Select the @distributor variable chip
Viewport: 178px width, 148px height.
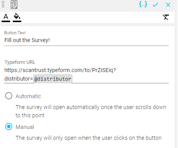[x=53, y=79]
